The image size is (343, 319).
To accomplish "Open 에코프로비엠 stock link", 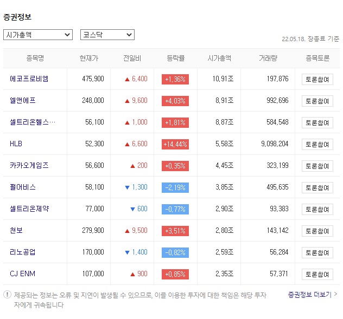I will pyautogui.click(x=29, y=79).
